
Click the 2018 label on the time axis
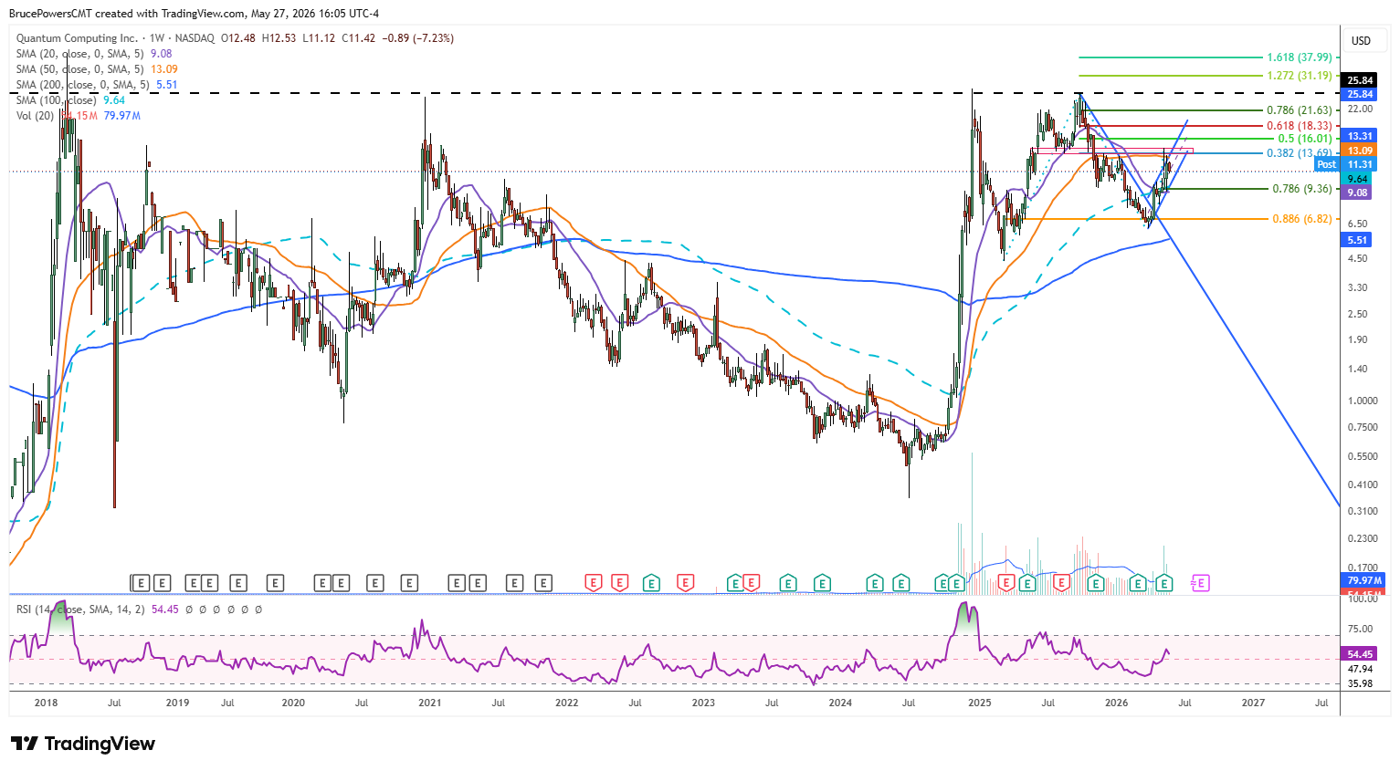click(46, 703)
